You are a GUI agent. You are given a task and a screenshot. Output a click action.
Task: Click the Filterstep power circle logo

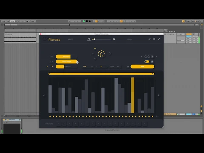[x=45, y=39]
